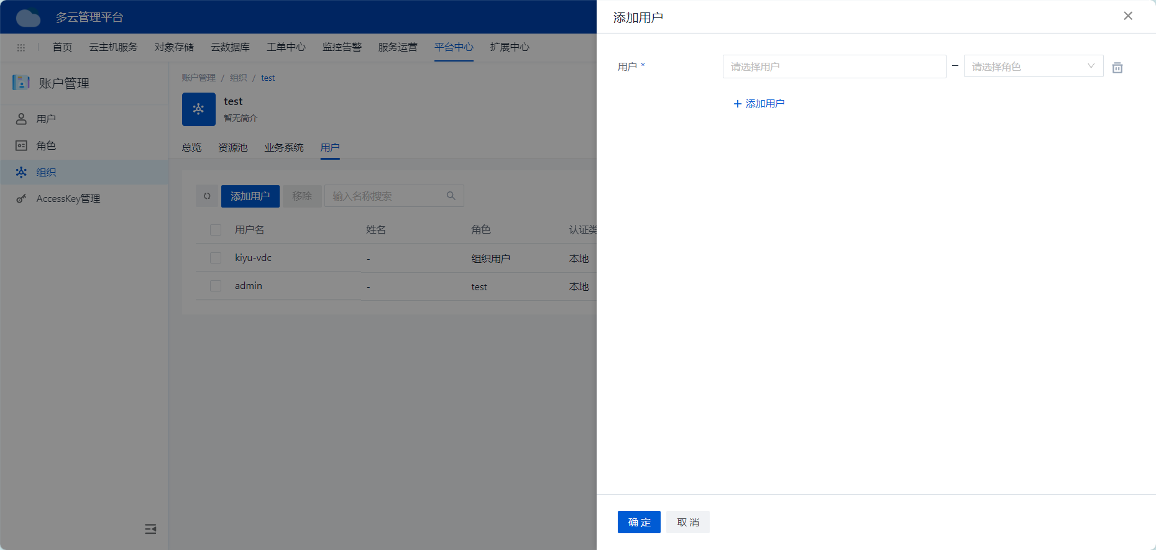Check the box for user kiyu-vdc
Viewport: 1156px width, 550px height.
(216, 258)
